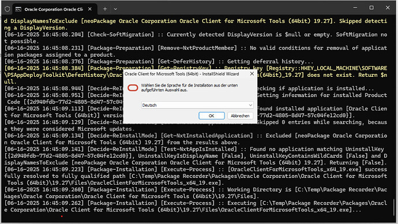Close the Oracle Corporation terminal tab
This screenshot has height=224, width=398.
point(90,9)
